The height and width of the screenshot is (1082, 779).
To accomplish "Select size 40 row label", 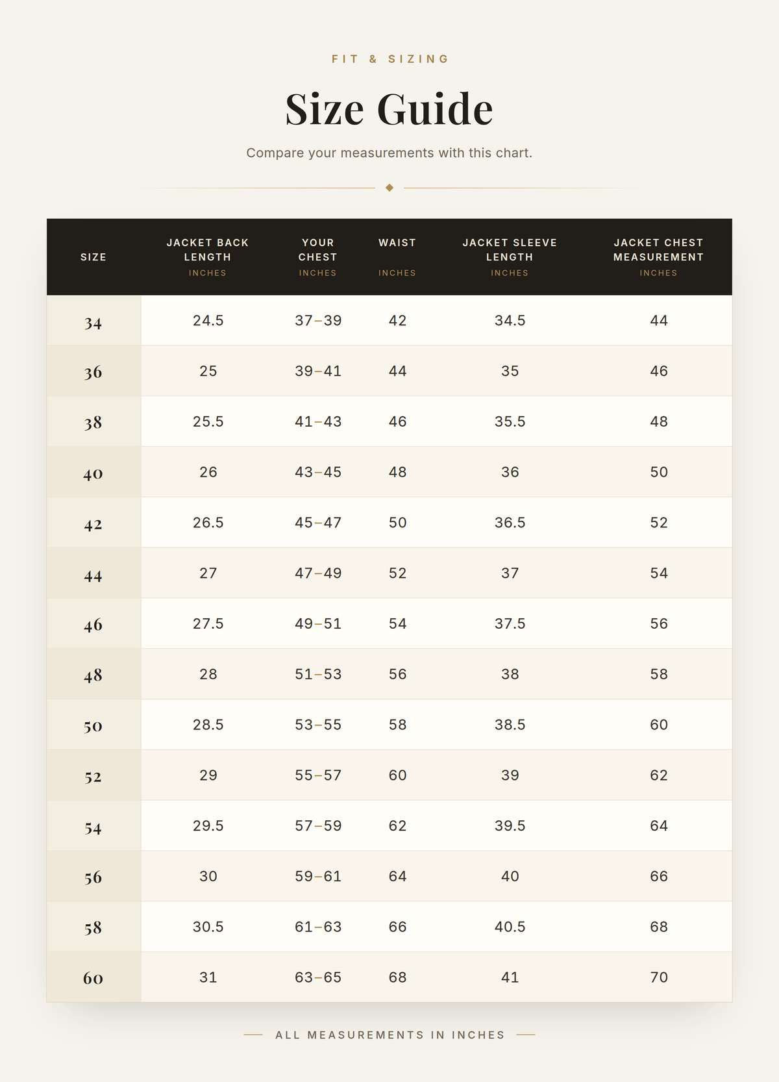I will 93,472.
